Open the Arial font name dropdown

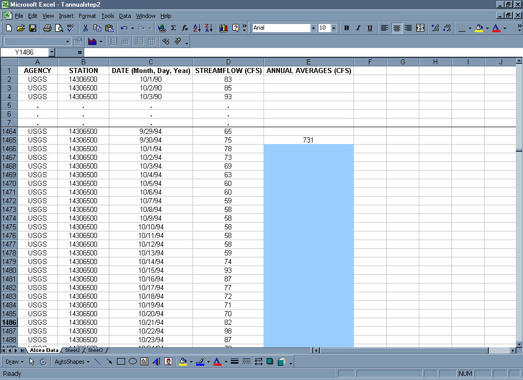coord(313,28)
